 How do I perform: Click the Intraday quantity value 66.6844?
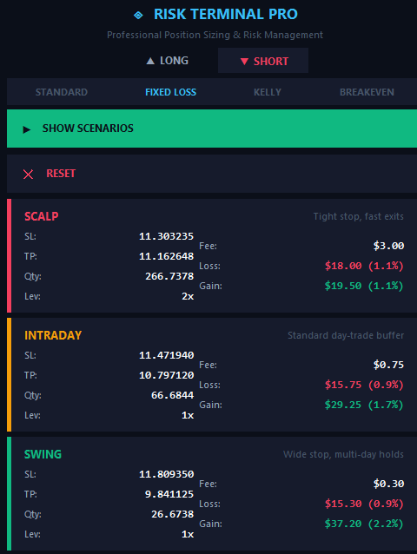[x=173, y=395]
